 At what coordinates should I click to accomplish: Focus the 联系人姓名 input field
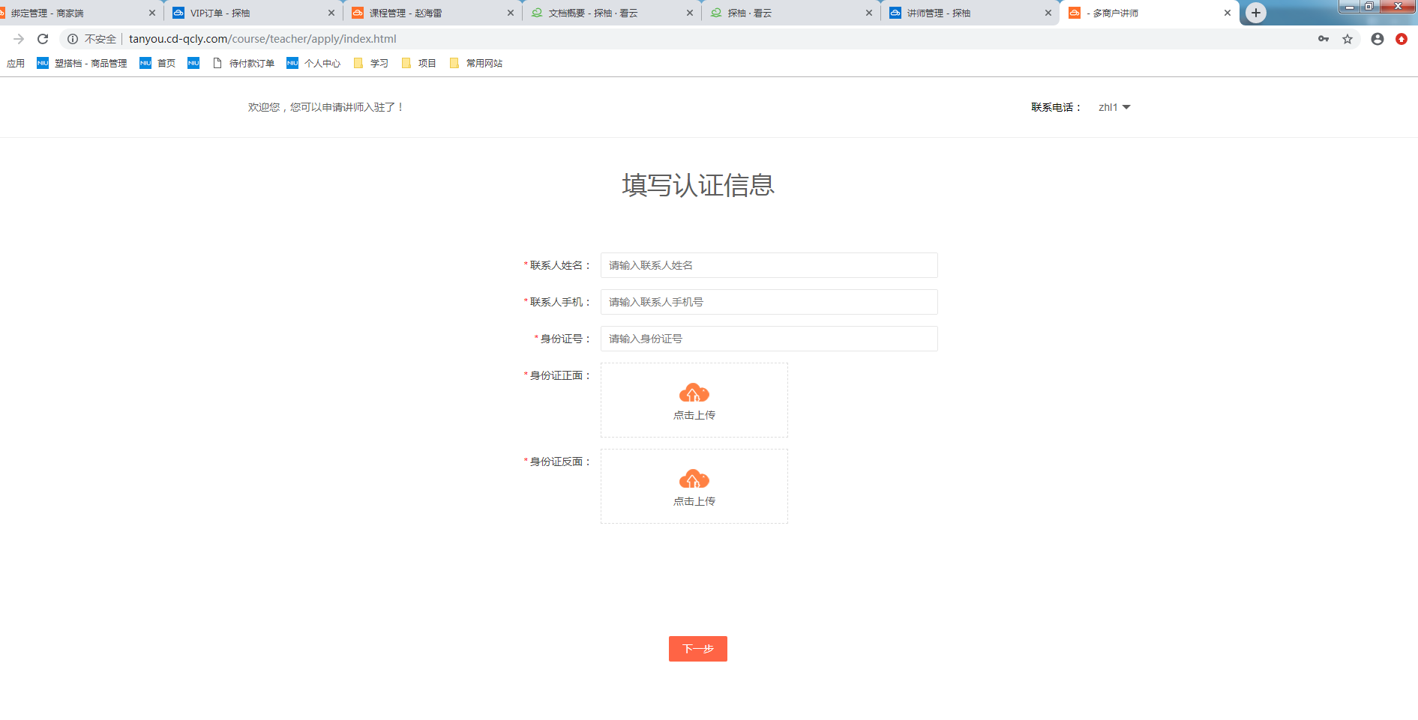coord(769,265)
